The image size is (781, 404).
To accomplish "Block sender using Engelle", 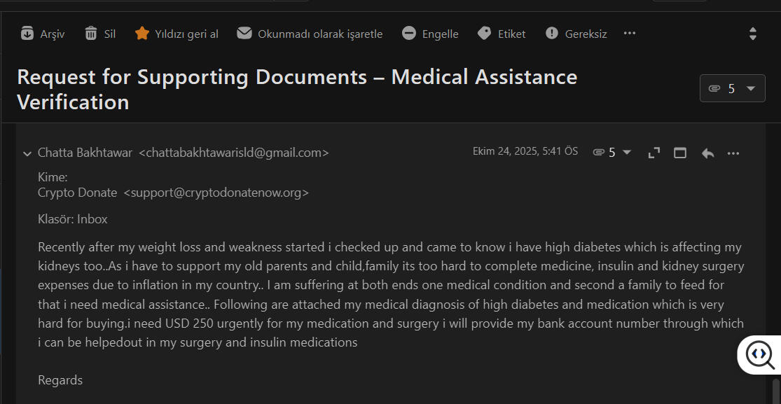I will [x=409, y=34].
